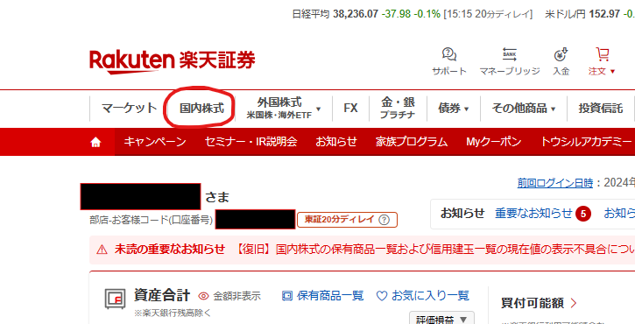Open the マーケット menu
Image resolution: width=635 pixels, height=324 pixels.
[x=129, y=108]
